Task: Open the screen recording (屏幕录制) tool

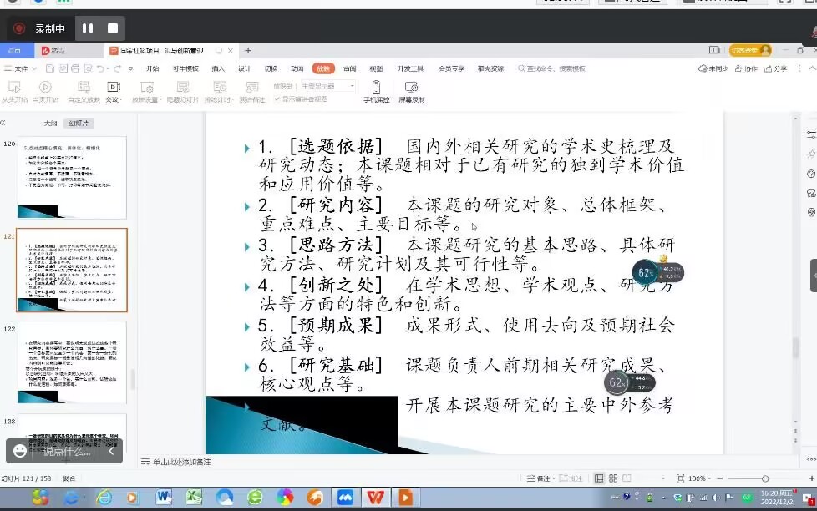Action: point(412,92)
